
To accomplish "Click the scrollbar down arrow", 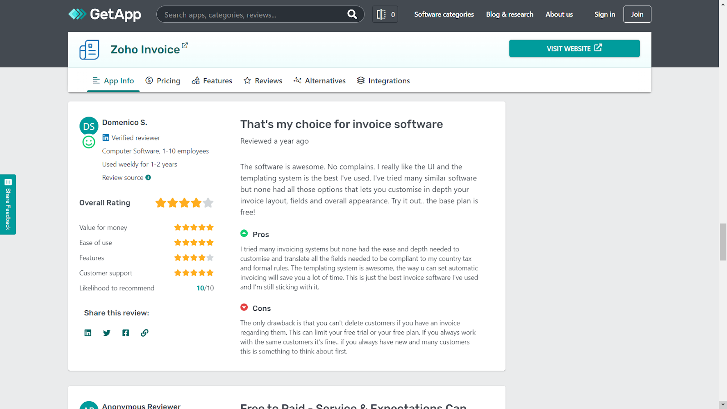I will coord(723,404).
